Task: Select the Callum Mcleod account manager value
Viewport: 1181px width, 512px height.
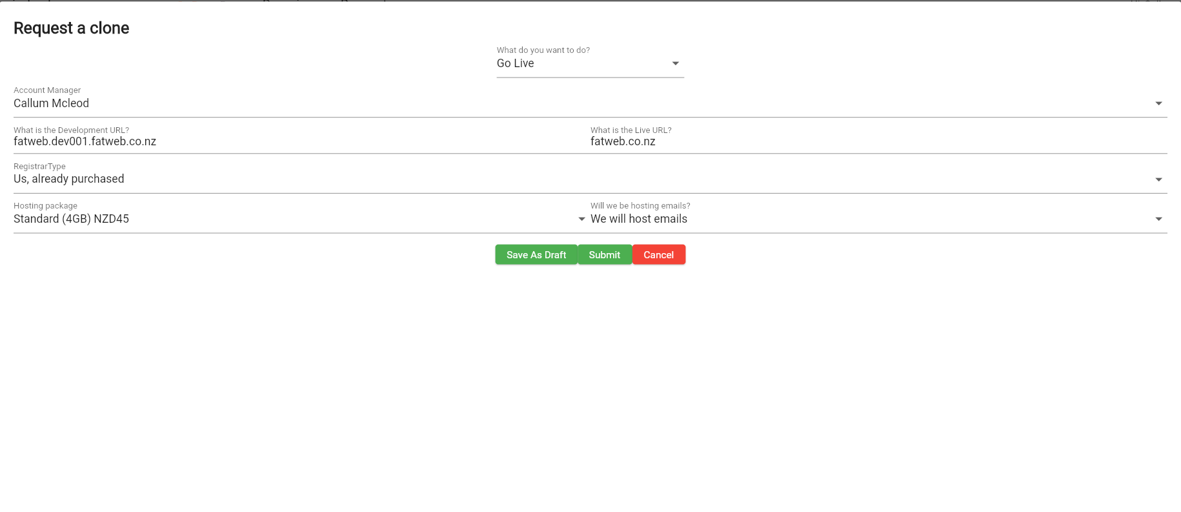Action: pos(52,103)
